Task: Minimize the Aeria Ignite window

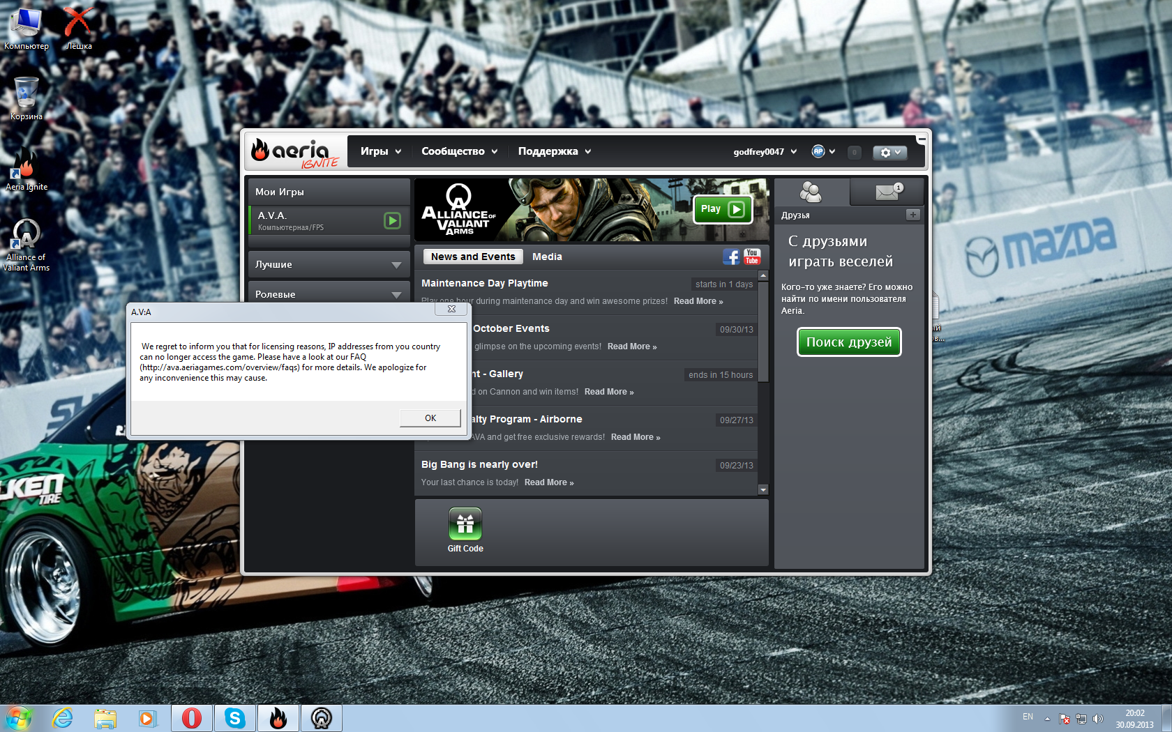Action: (x=922, y=139)
